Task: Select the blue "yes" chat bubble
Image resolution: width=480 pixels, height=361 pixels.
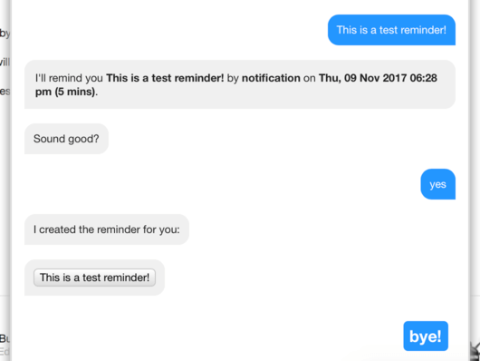Action: [x=437, y=184]
